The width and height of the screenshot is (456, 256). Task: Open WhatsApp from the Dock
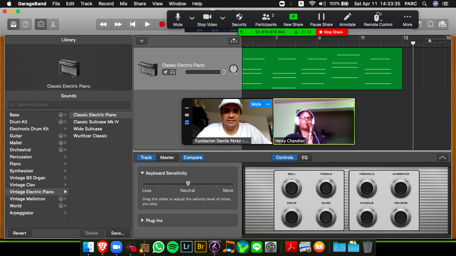tap(158, 247)
